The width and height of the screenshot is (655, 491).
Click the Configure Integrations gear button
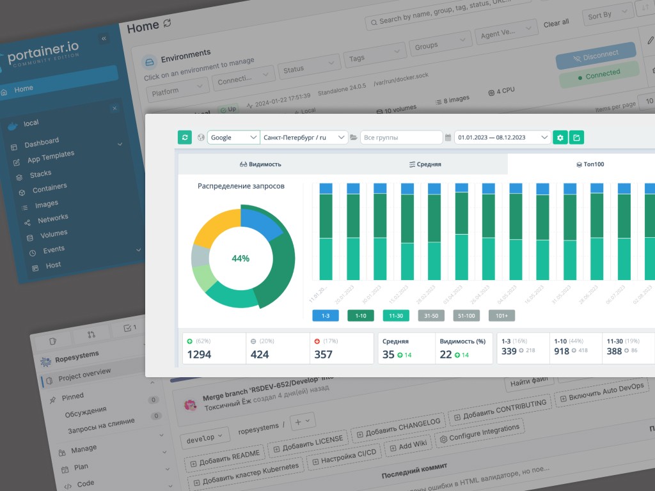pos(479,432)
